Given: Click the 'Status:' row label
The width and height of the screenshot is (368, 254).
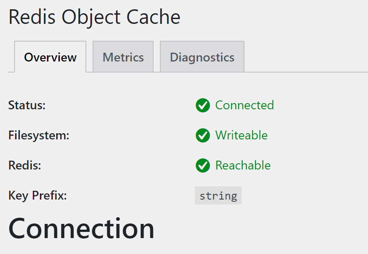Looking at the screenshot, I should [x=27, y=105].
